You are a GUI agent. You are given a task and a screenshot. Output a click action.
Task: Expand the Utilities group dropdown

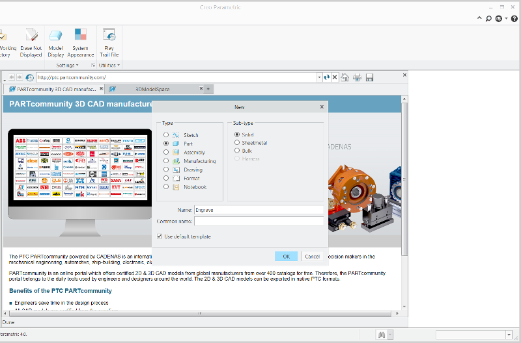[109, 65]
